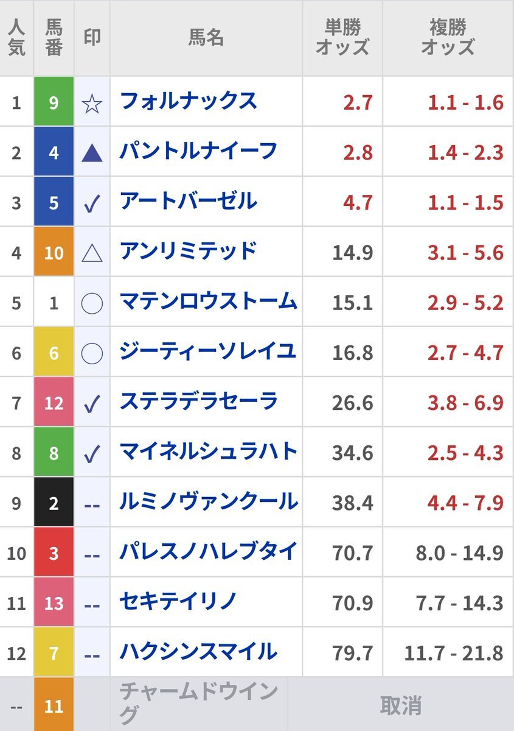Screen dimensions: 514x731
Task: Tap the check mark for アートバーゼル
Action: pyautogui.click(x=92, y=203)
